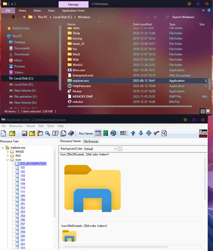Switch to RC text view icon
The image size is (213, 251).
(x=113, y=133)
